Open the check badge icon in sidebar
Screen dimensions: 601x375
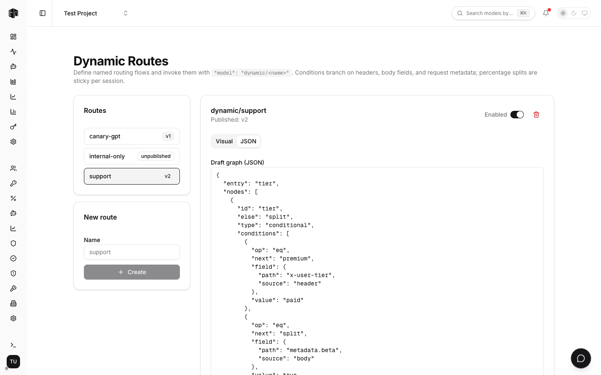coord(13,258)
